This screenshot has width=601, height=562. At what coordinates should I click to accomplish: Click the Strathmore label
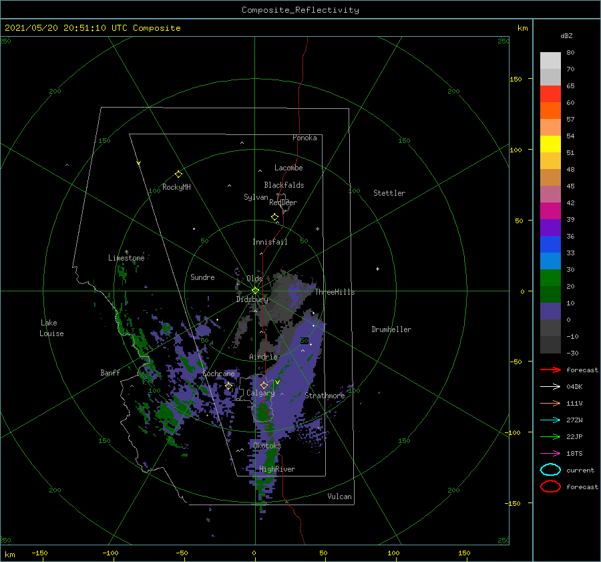[325, 396]
